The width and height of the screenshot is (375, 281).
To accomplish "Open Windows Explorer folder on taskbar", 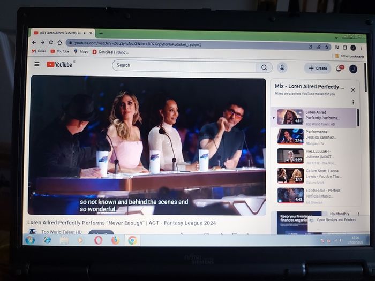I will pos(64,240).
